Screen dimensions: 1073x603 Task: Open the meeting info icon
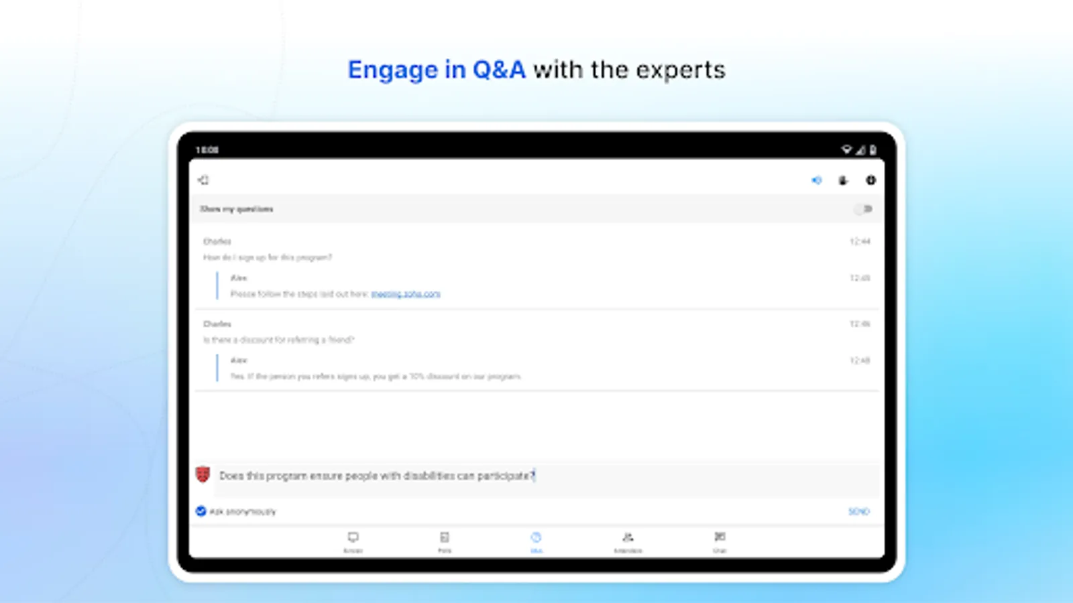[x=871, y=180]
